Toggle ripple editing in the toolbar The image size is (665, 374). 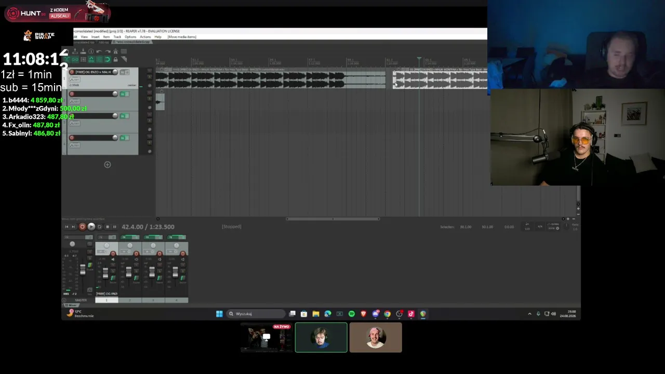[x=83, y=59]
